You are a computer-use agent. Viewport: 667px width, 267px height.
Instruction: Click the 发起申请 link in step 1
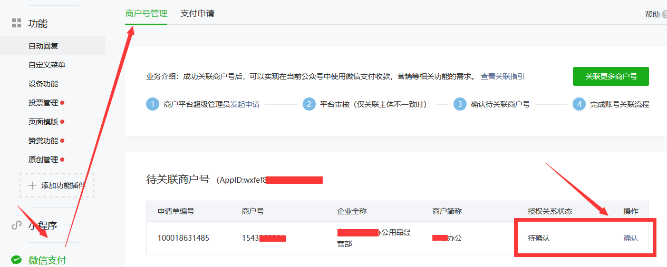click(245, 104)
